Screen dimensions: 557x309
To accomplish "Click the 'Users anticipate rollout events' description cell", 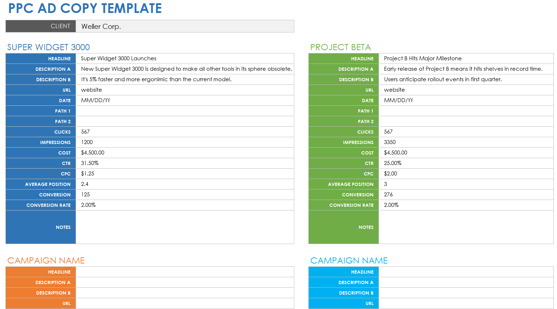I will point(465,79).
